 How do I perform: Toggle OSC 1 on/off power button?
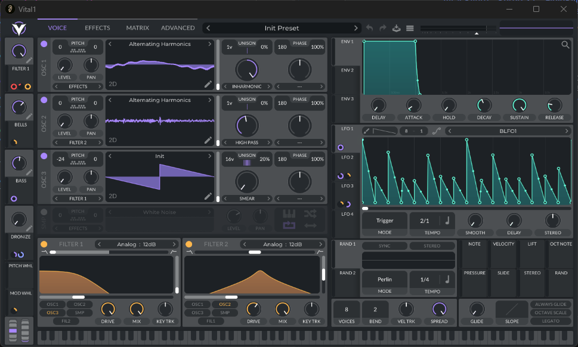pos(44,44)
